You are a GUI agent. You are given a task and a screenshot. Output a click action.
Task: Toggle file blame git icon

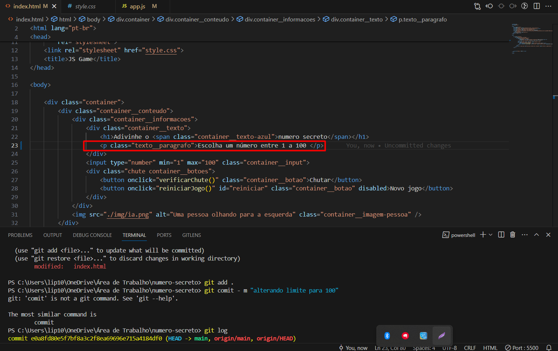[525, 6]
